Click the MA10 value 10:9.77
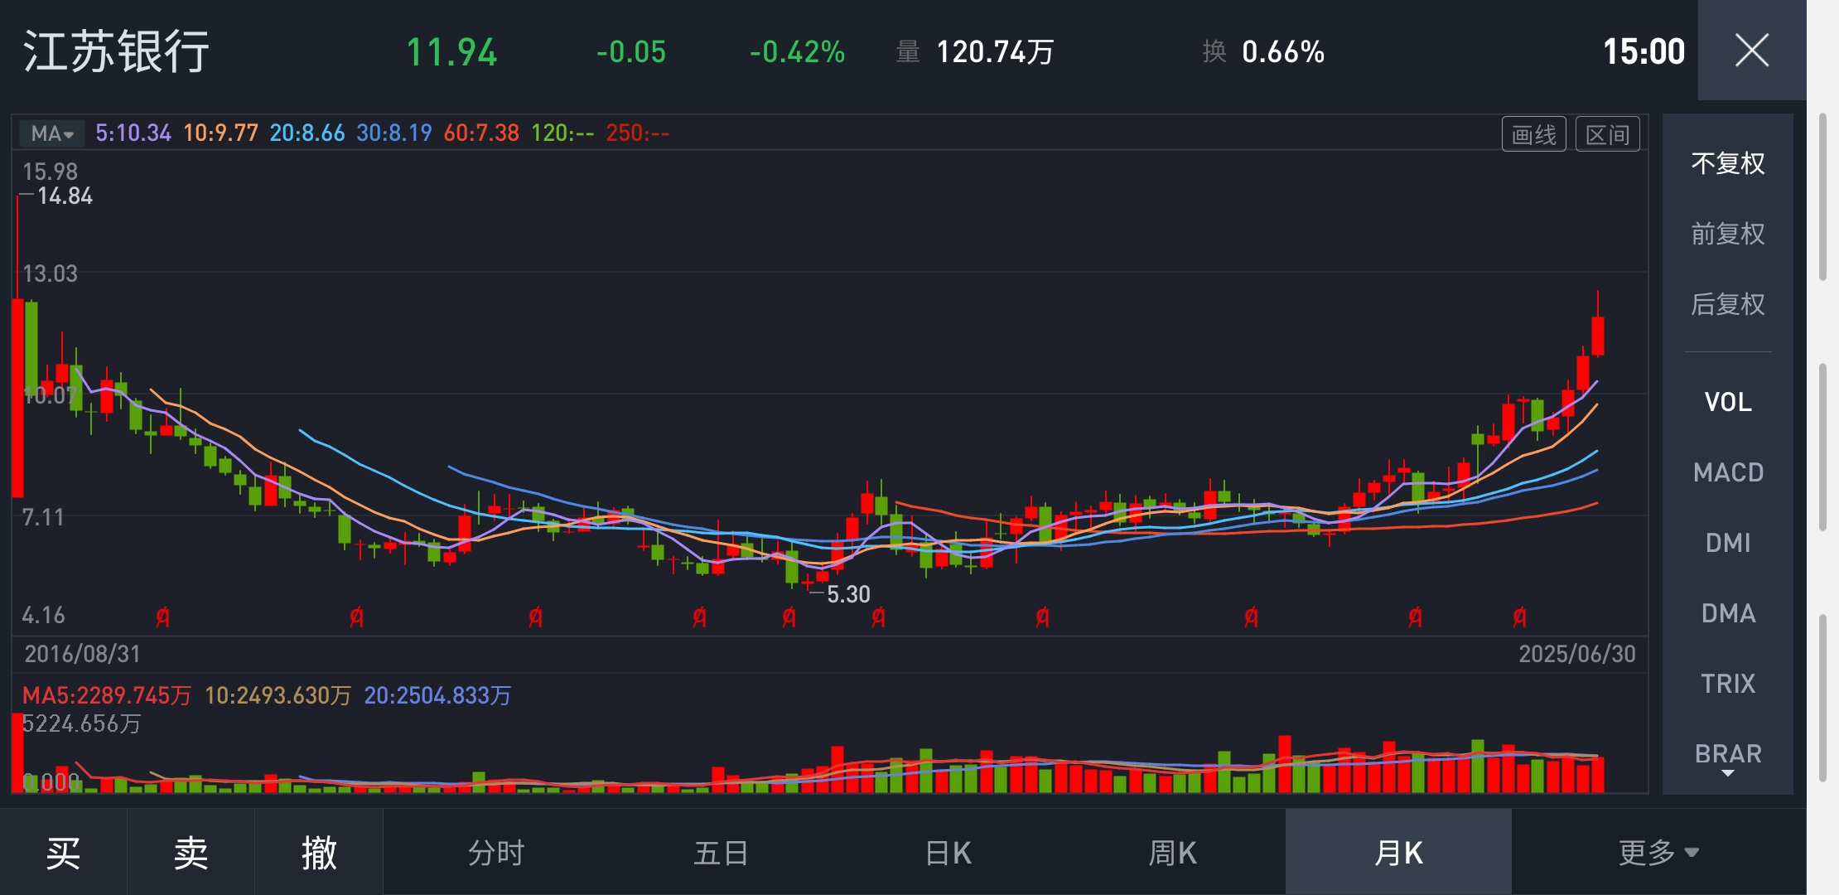 (220, 133)
